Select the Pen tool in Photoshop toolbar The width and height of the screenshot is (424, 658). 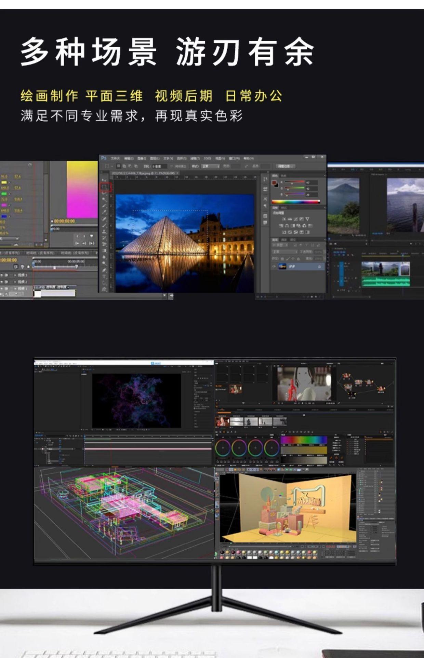104,270
